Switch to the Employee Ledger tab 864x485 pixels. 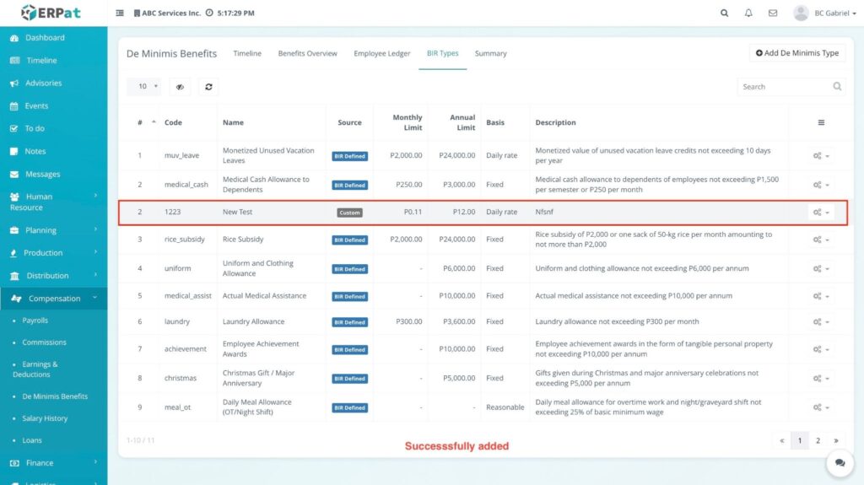click(x=381, y=53)
